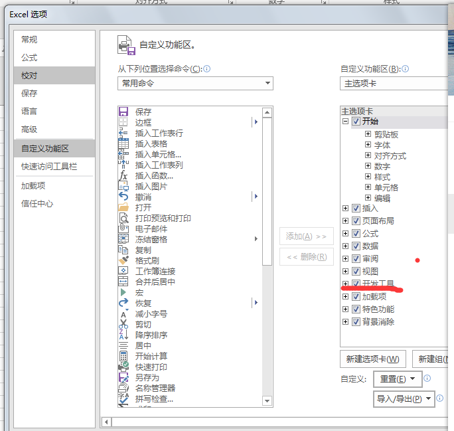This screenshot has height=431, width=454.
Task: Select the 保存 save icon in command list
Action: point(123,112)
